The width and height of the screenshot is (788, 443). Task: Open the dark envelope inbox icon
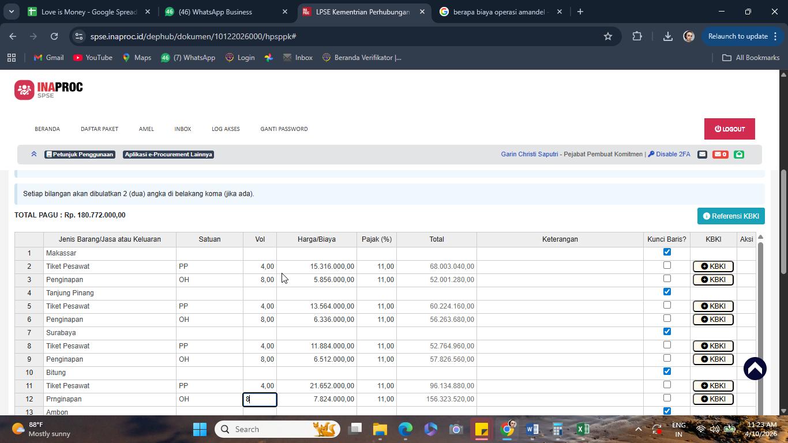click(x=702, y=154)
